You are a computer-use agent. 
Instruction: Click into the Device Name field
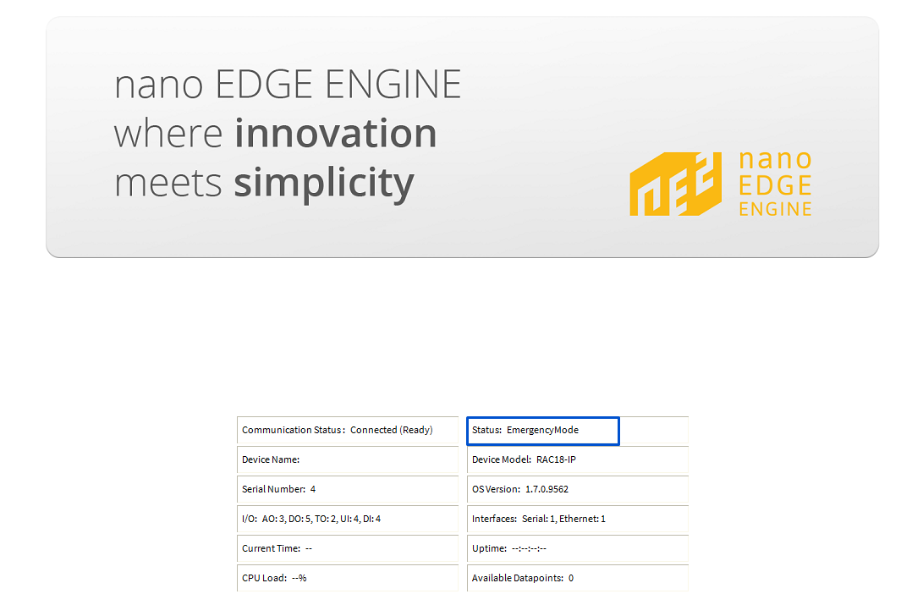347,459
